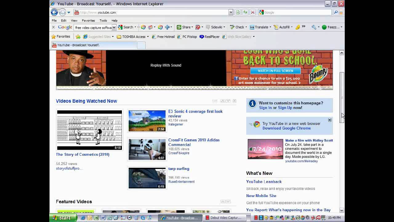Open the Google Toolbar wrench settings
The height and width of the screenshot is (222, 394).
[x=314, y=27]
